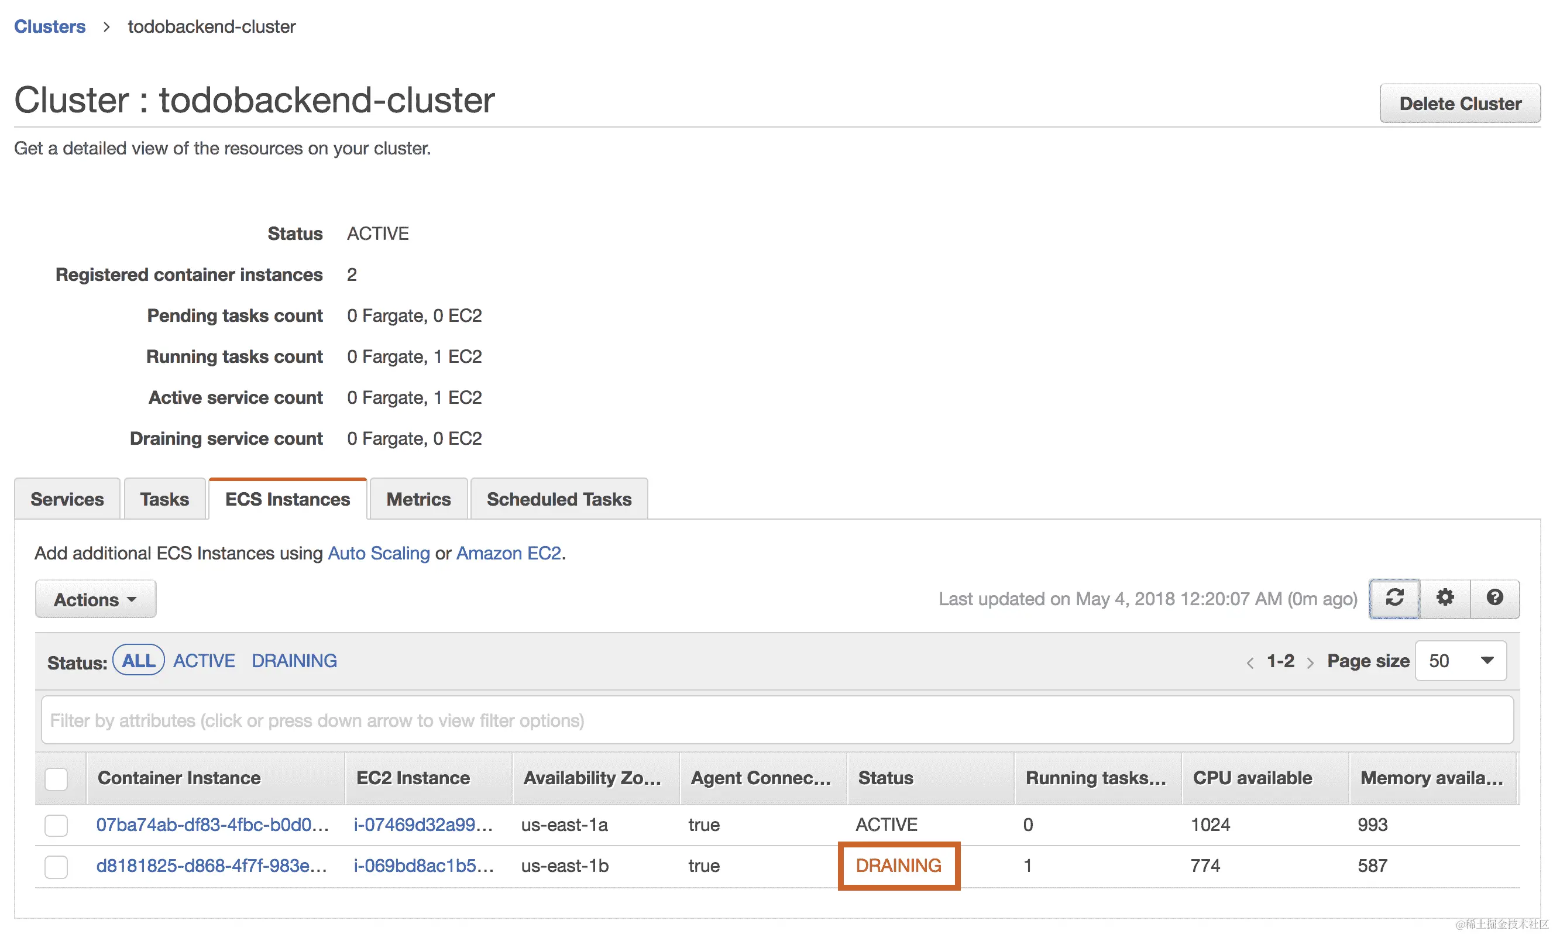The image size is (1553, 934).
Task: Check the 07ba74ab container instance row
Action: (56, 825)
